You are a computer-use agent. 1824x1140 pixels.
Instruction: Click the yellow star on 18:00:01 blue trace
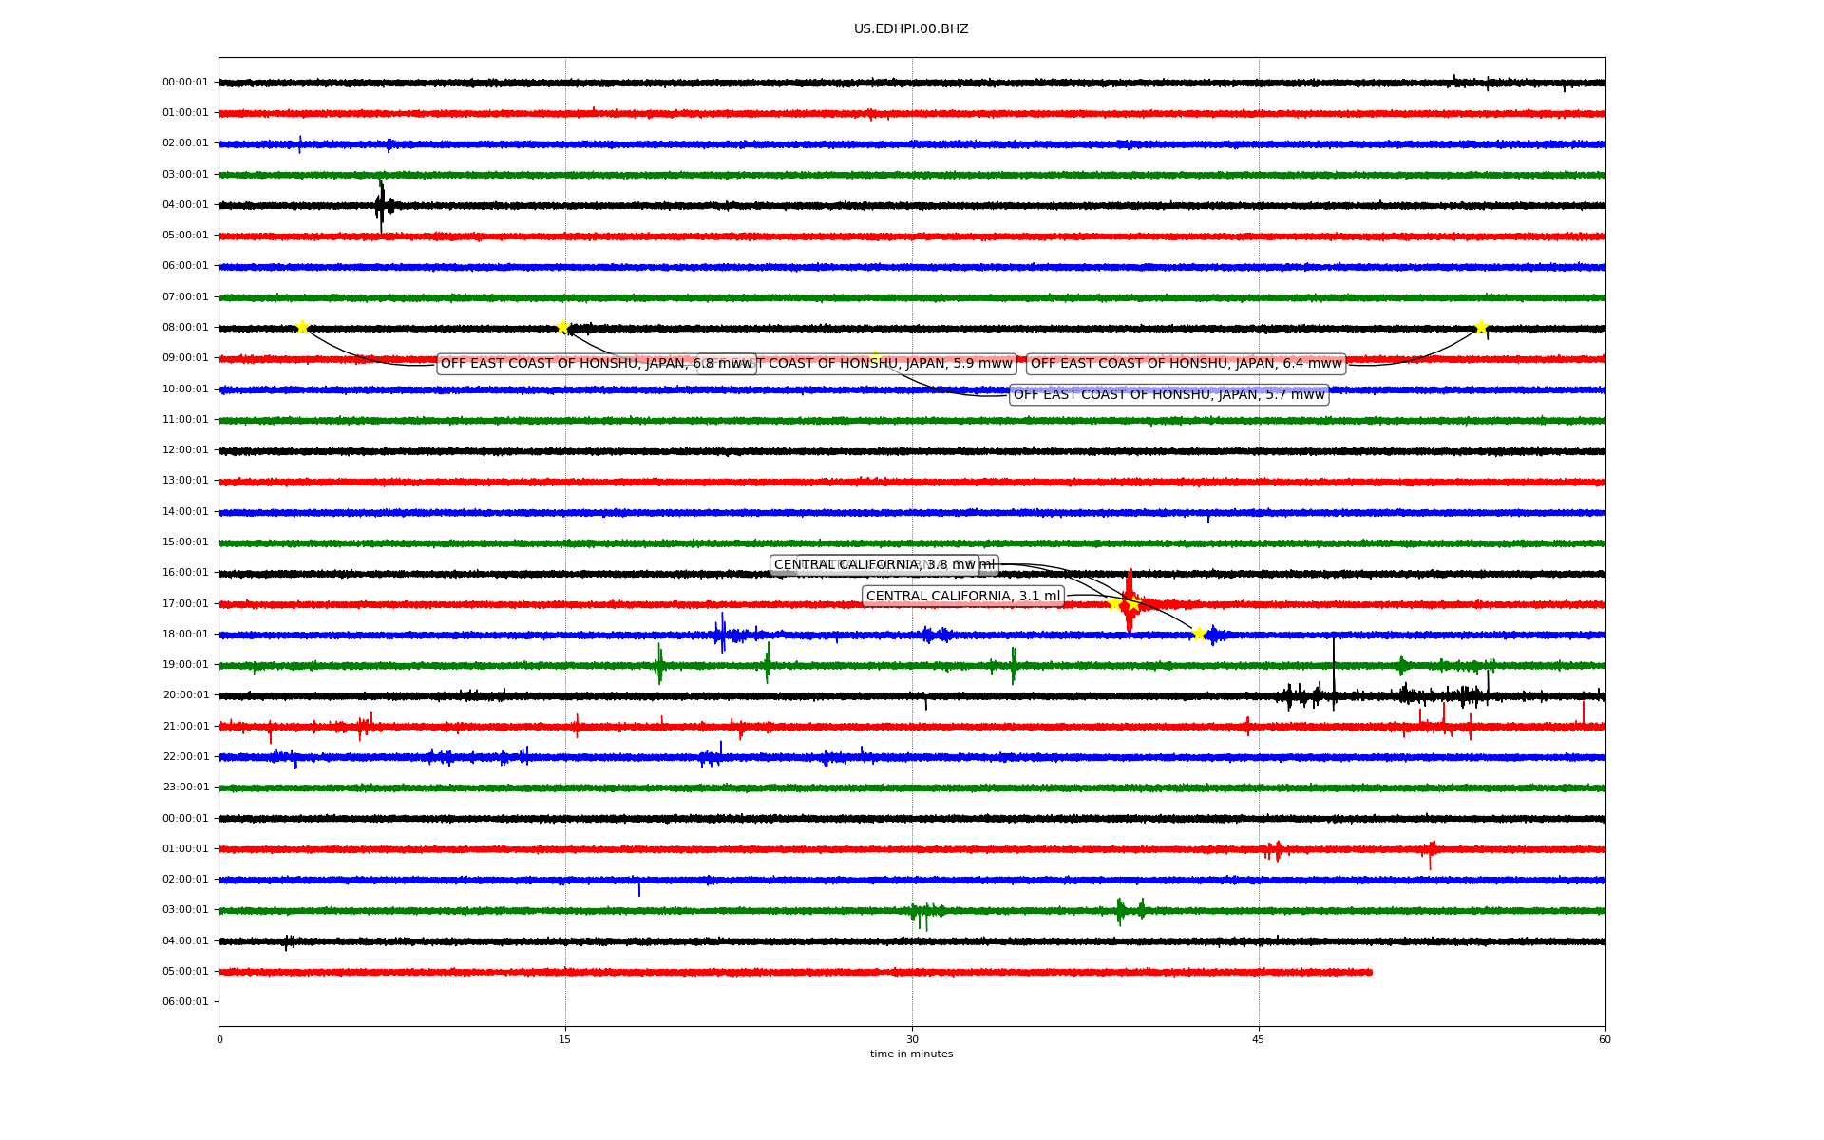pos(1199,634)
